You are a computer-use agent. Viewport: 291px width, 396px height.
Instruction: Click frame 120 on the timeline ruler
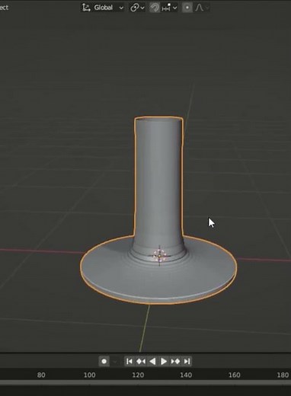138,375
